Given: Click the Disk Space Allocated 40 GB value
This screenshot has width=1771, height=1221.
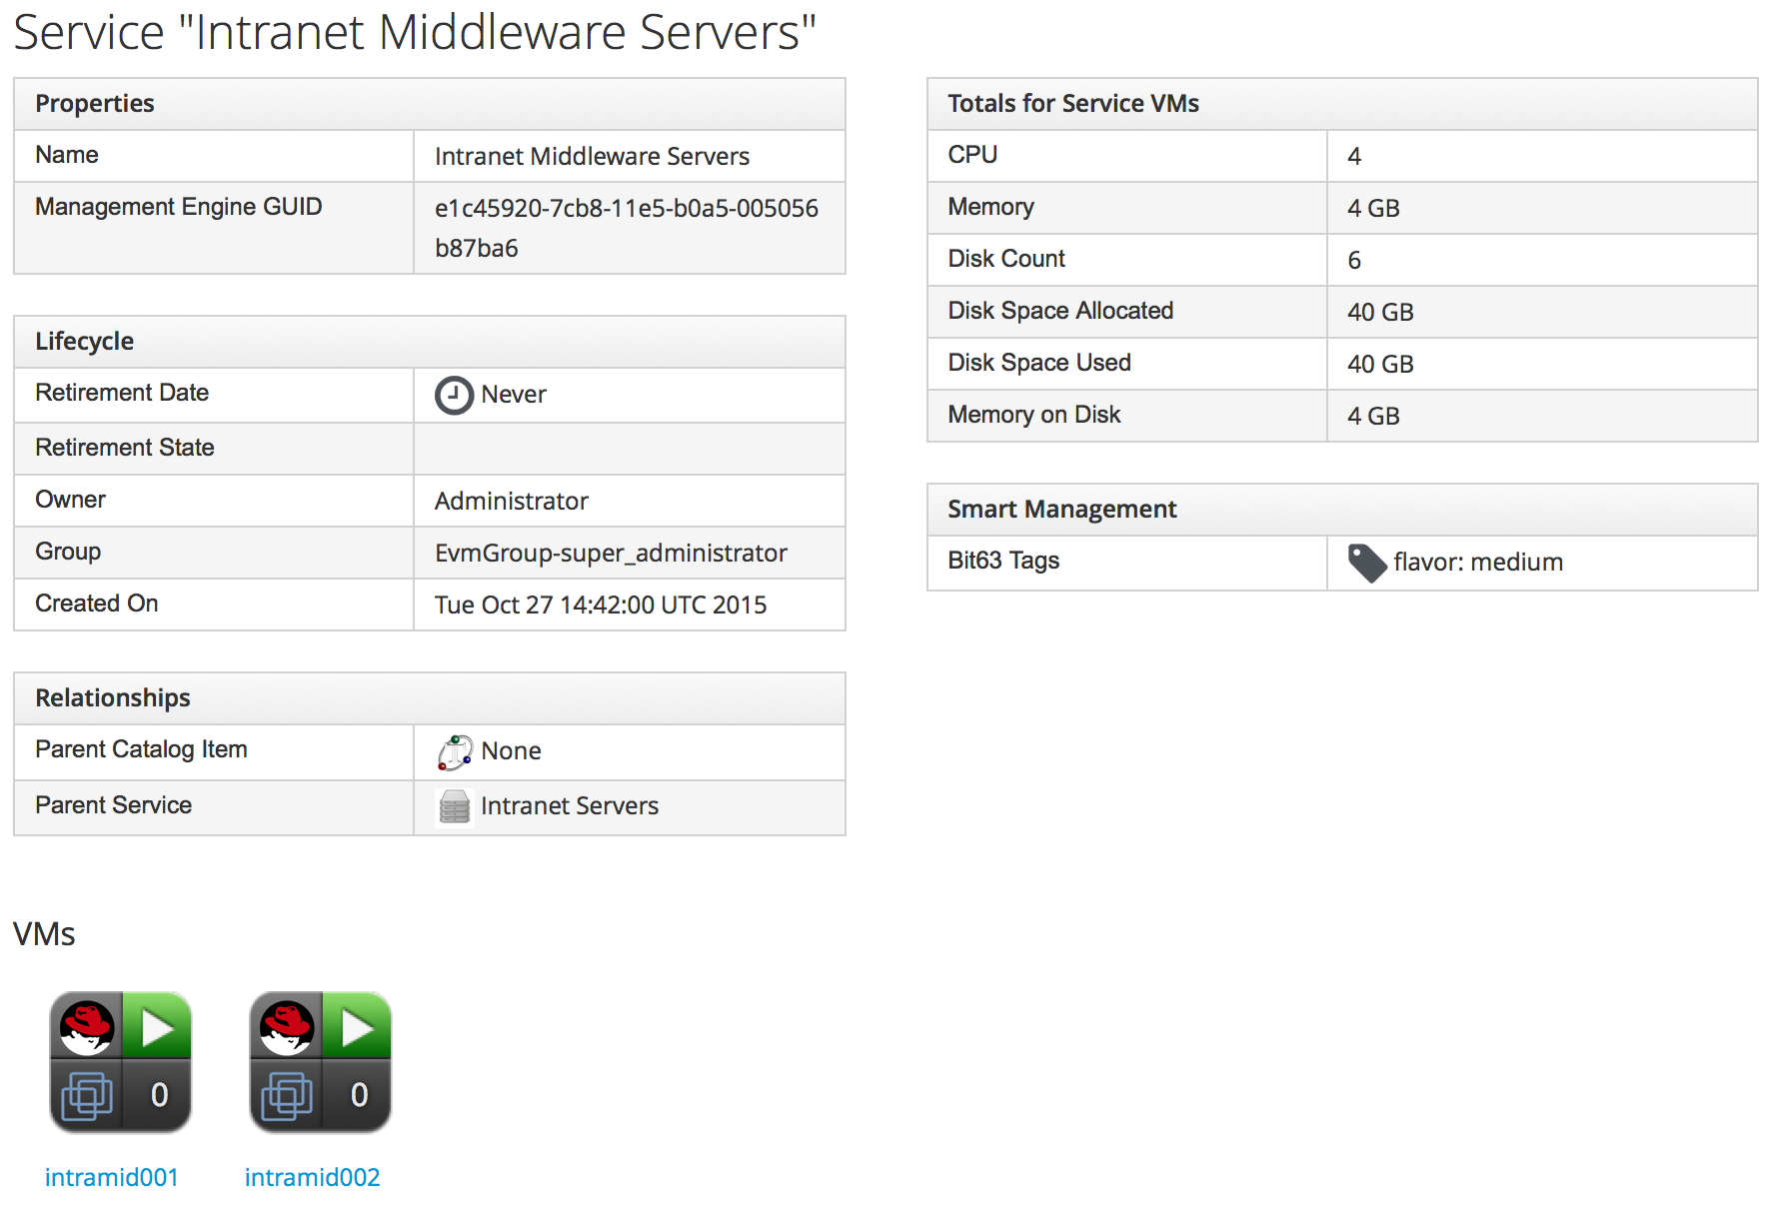Looking at the screenshot, I should point(1380,313).
